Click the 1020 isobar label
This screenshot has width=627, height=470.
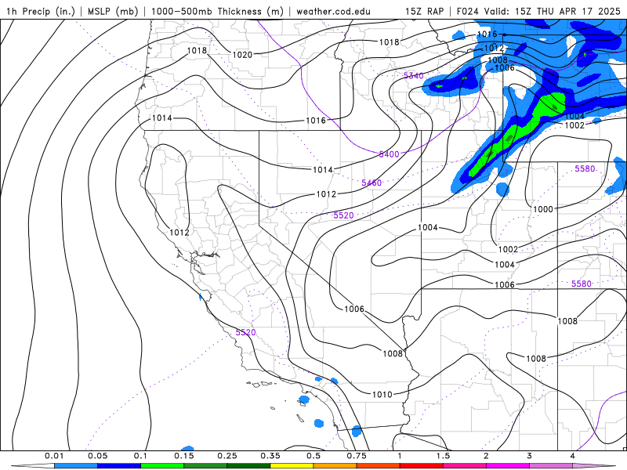[242, 55]
